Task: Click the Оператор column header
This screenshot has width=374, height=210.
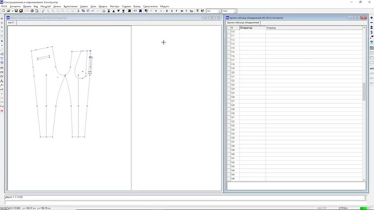Action: tap(252, 28)
